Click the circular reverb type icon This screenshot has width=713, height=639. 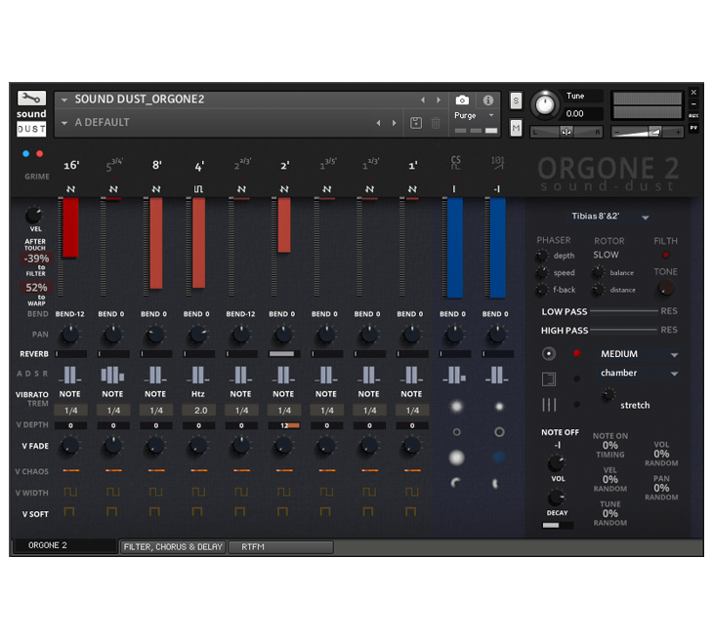(x=549, y=353)
